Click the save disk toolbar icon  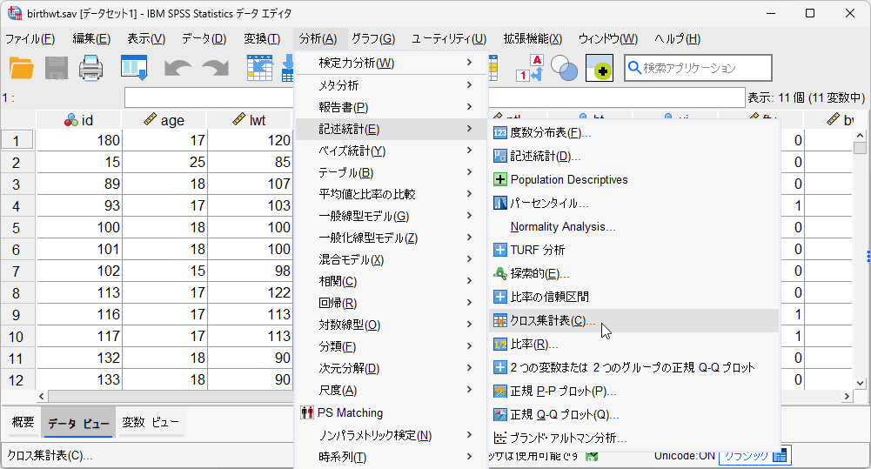(x=57, y=69)
